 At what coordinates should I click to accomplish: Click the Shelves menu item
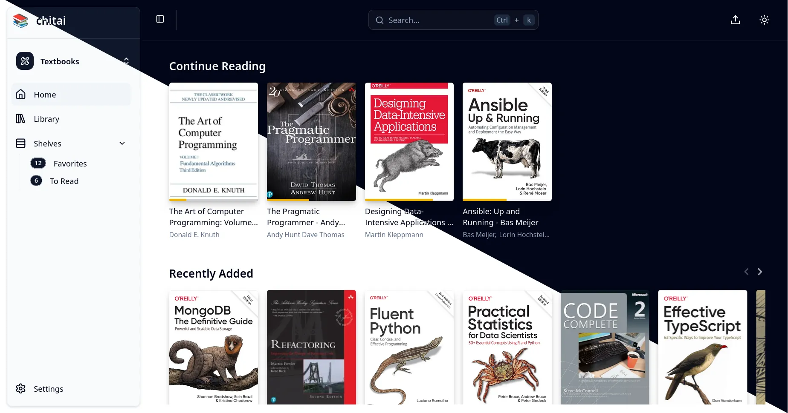(x=71, y=143)
